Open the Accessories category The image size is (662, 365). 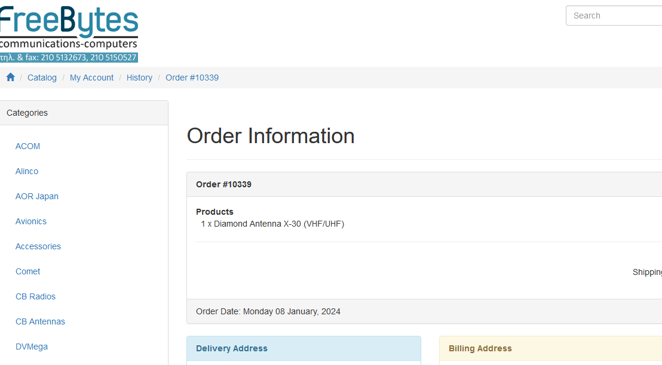tap(38, 246)
